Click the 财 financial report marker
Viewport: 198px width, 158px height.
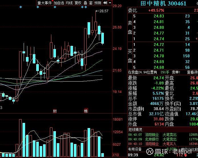(55, 111)
